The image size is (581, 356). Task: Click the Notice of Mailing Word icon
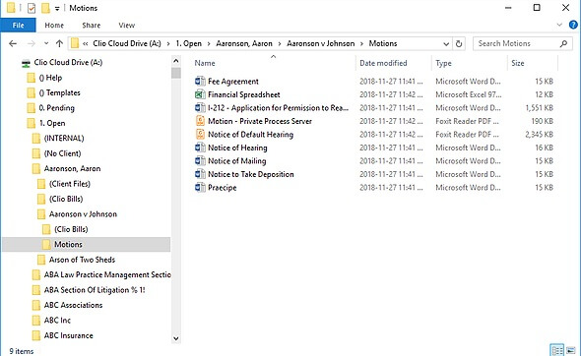(200, 161)
